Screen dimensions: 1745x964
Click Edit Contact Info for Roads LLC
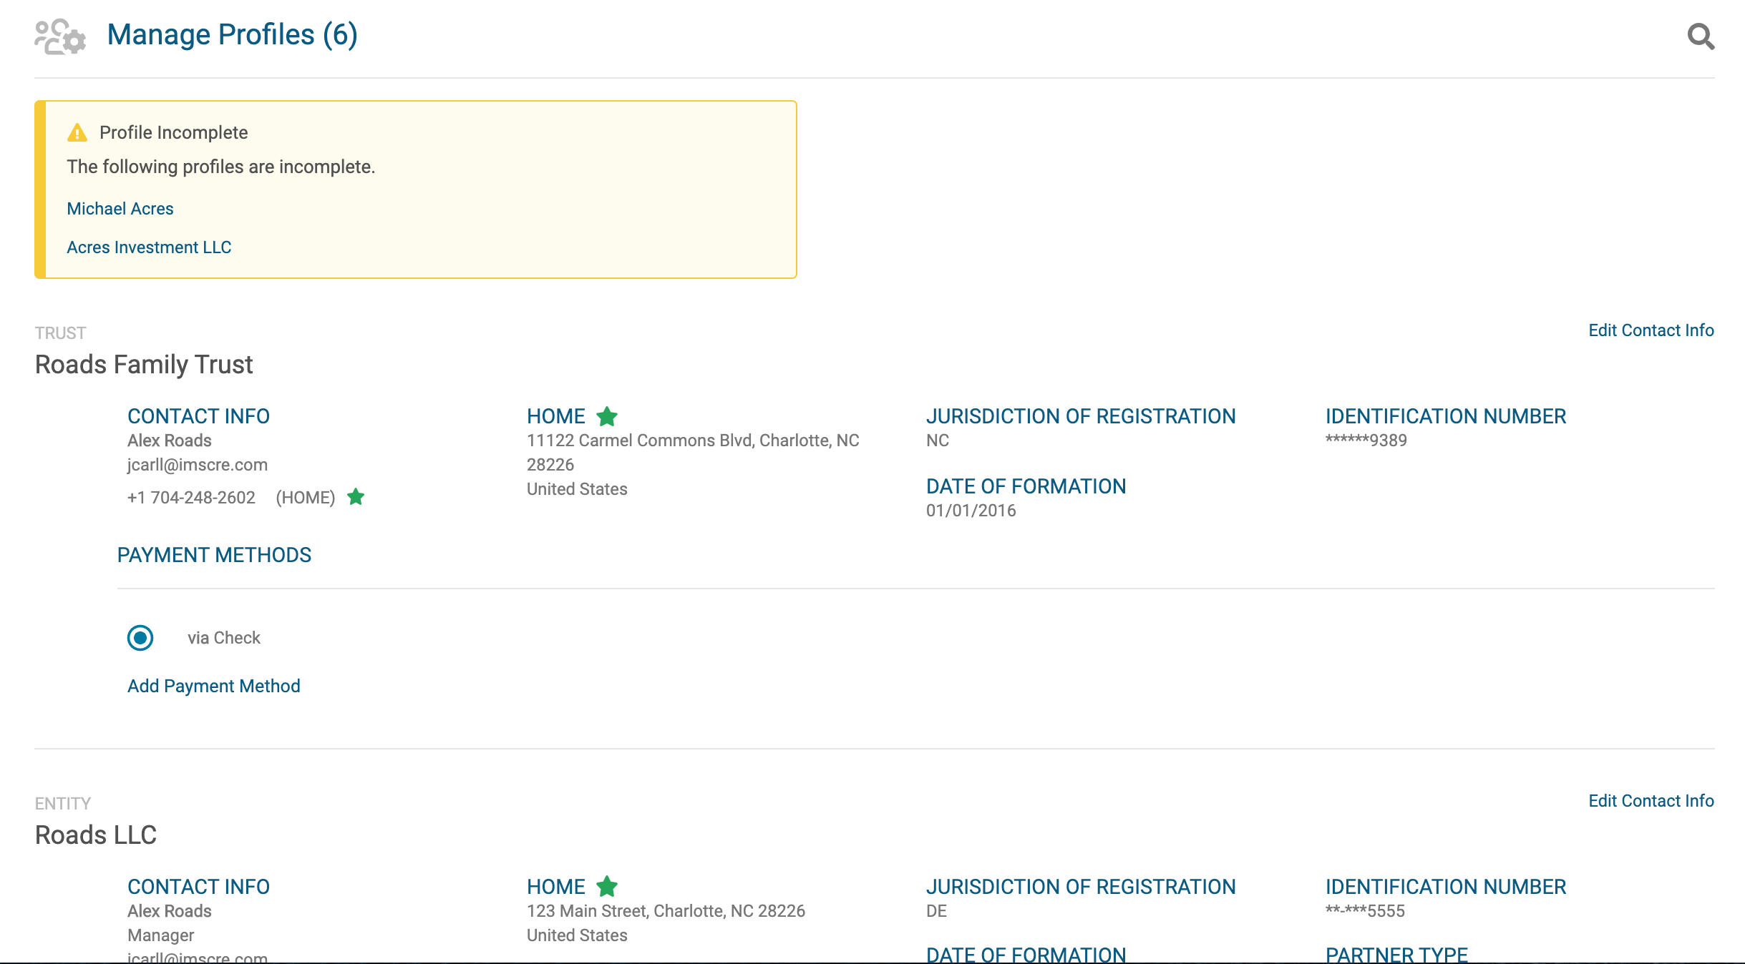tap(1651, 801)
